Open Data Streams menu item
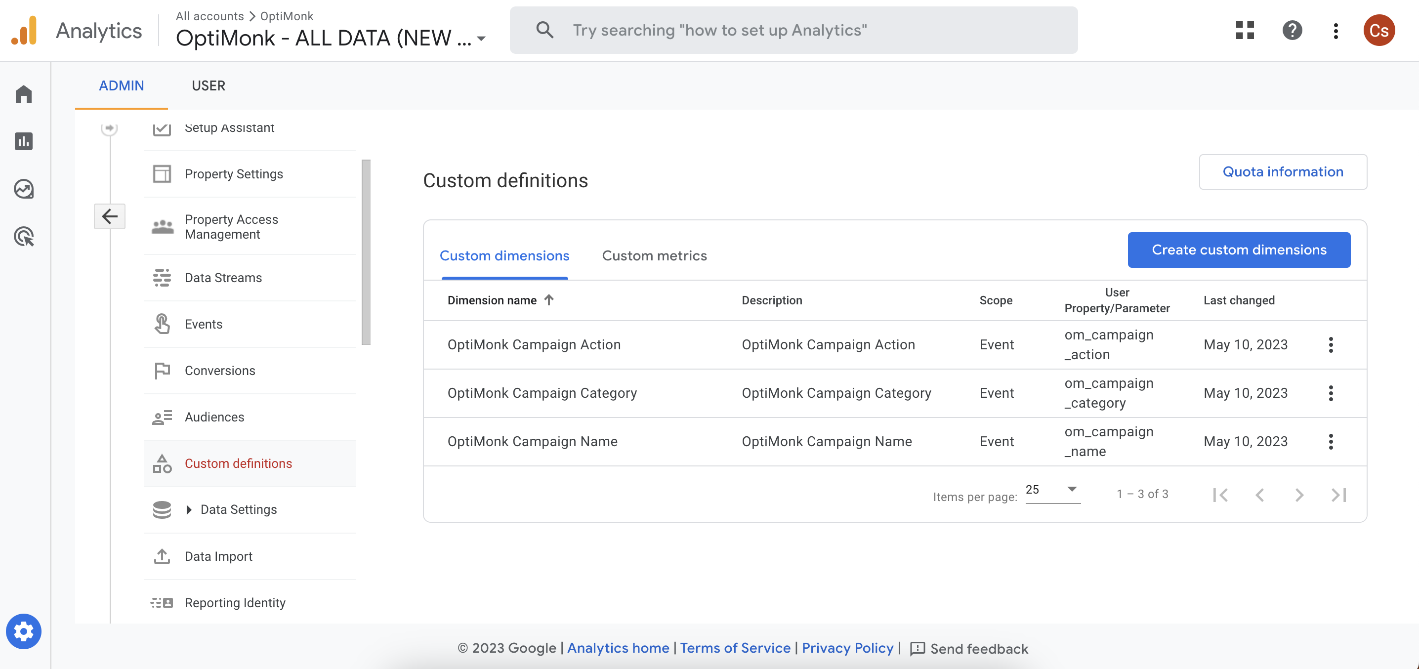 (250, 278)
